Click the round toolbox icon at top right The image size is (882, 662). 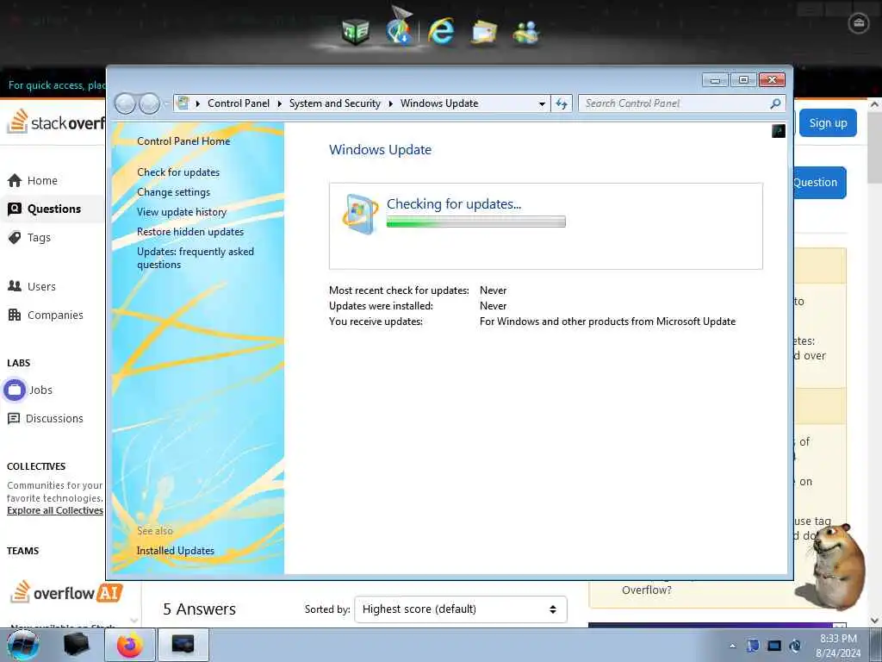pyautogui.click(x=859, y=23)
